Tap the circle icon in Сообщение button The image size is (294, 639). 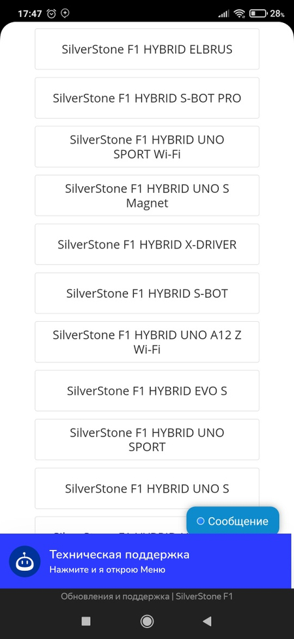point(200,521)
